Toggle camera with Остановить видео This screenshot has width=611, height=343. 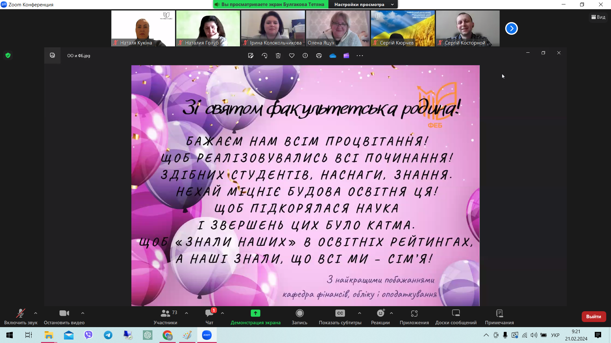tap(64, 313)
